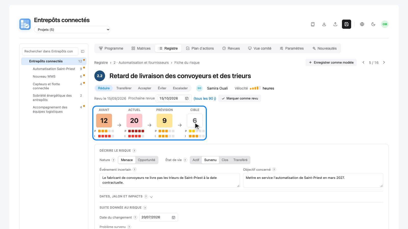This screenshot has height=229, width=408.
Task: Click the 2.2 risk number badge
Action: click(100, 76)
